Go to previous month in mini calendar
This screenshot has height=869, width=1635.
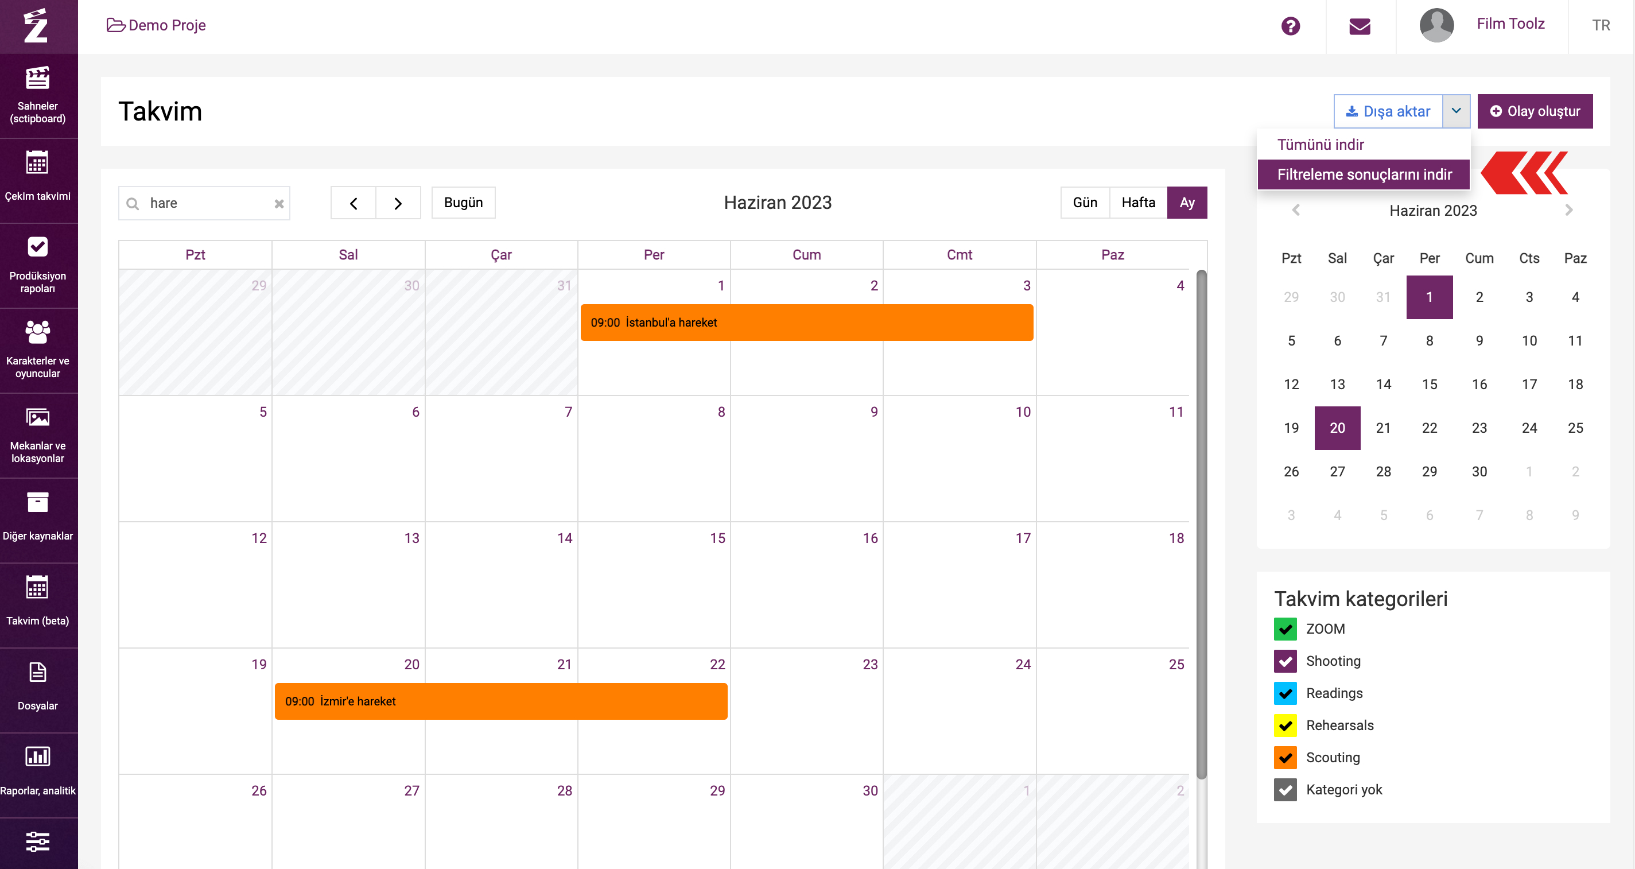(1296, 210)
